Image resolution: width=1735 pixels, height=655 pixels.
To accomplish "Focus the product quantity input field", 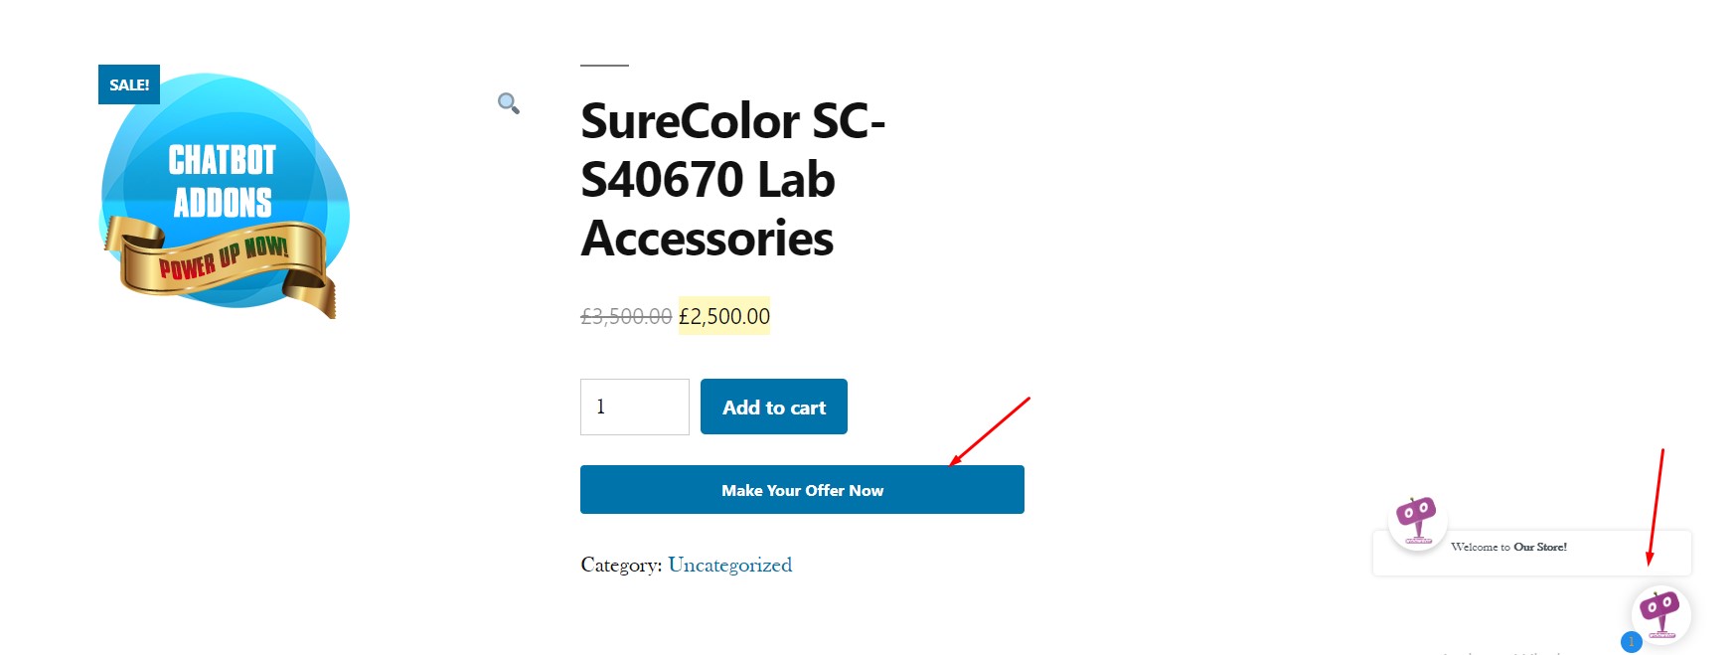I will click(x=635, y=407).
